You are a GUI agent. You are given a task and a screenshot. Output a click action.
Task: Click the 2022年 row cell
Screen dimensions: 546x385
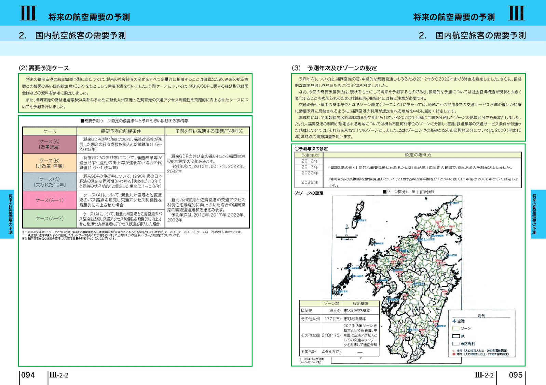coord(309,173)
